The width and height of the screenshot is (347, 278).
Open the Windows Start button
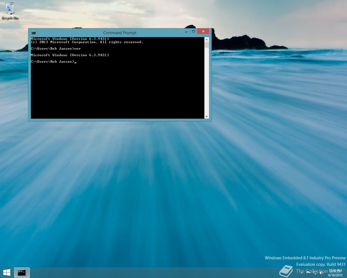coord(7,272)
